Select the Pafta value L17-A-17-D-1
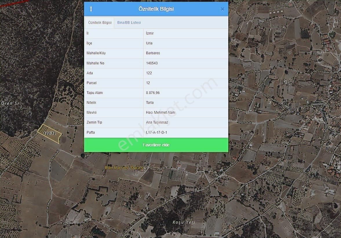Screen dimensions: 341x238 [x=156, y=132]
